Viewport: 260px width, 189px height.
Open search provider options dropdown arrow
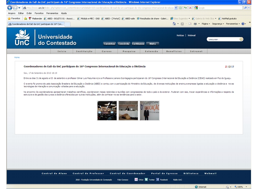point(249,8)
